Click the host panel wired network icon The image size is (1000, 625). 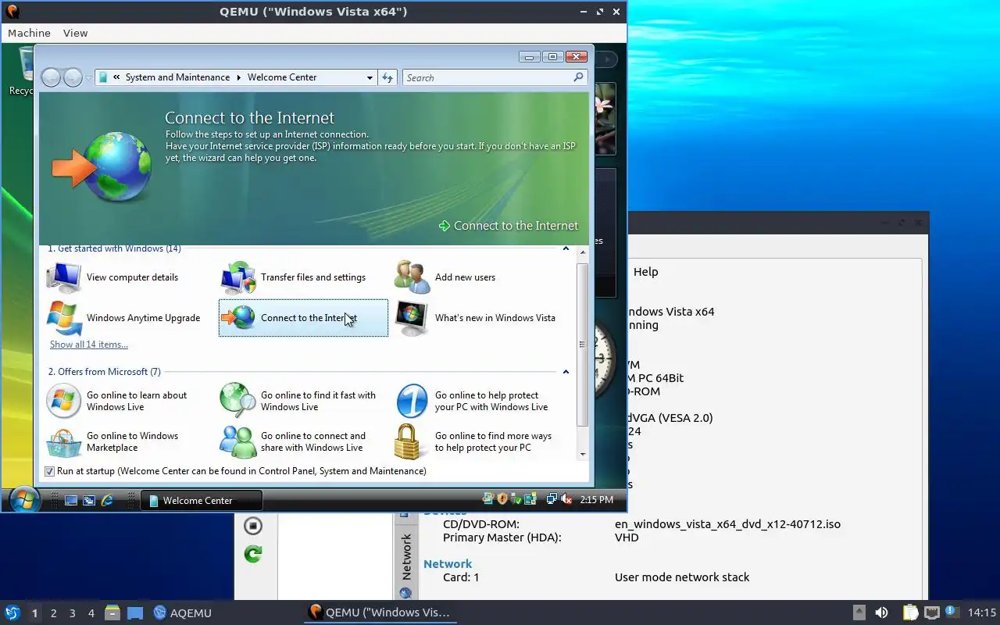click(x=931, y=612)
